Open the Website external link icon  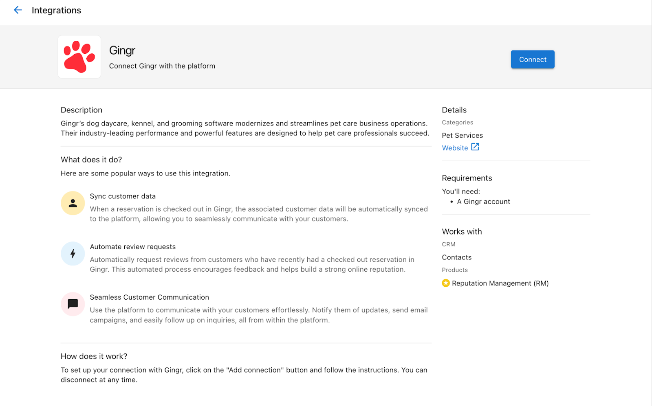(475, 147)
